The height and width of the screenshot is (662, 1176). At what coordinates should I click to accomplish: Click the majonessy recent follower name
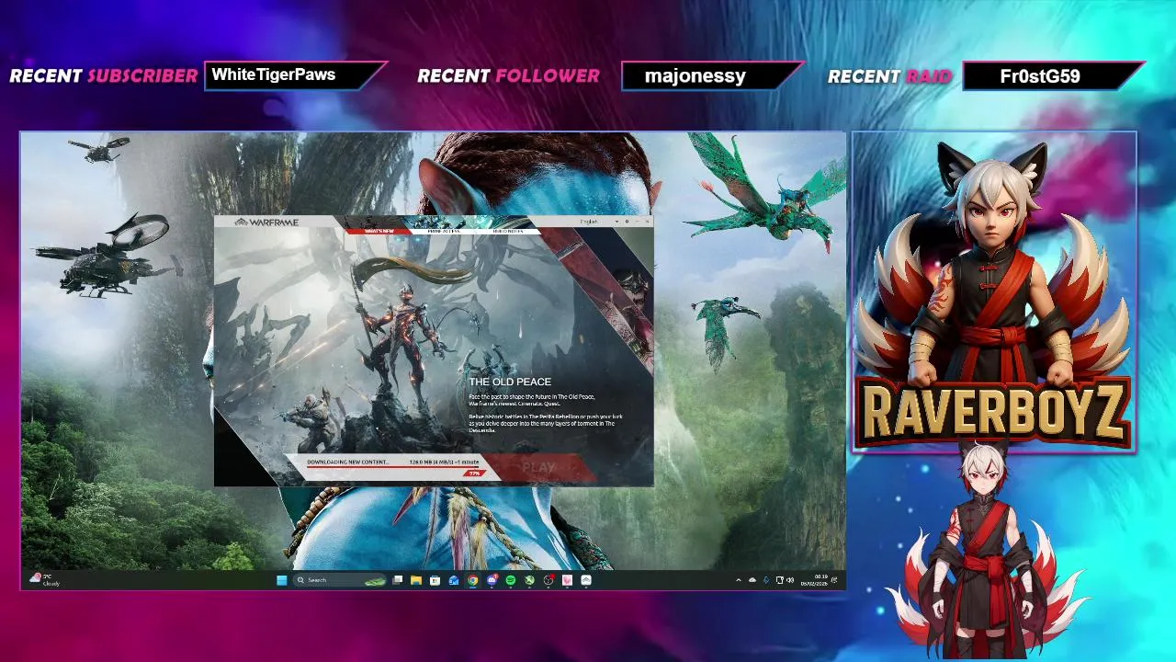695,76
